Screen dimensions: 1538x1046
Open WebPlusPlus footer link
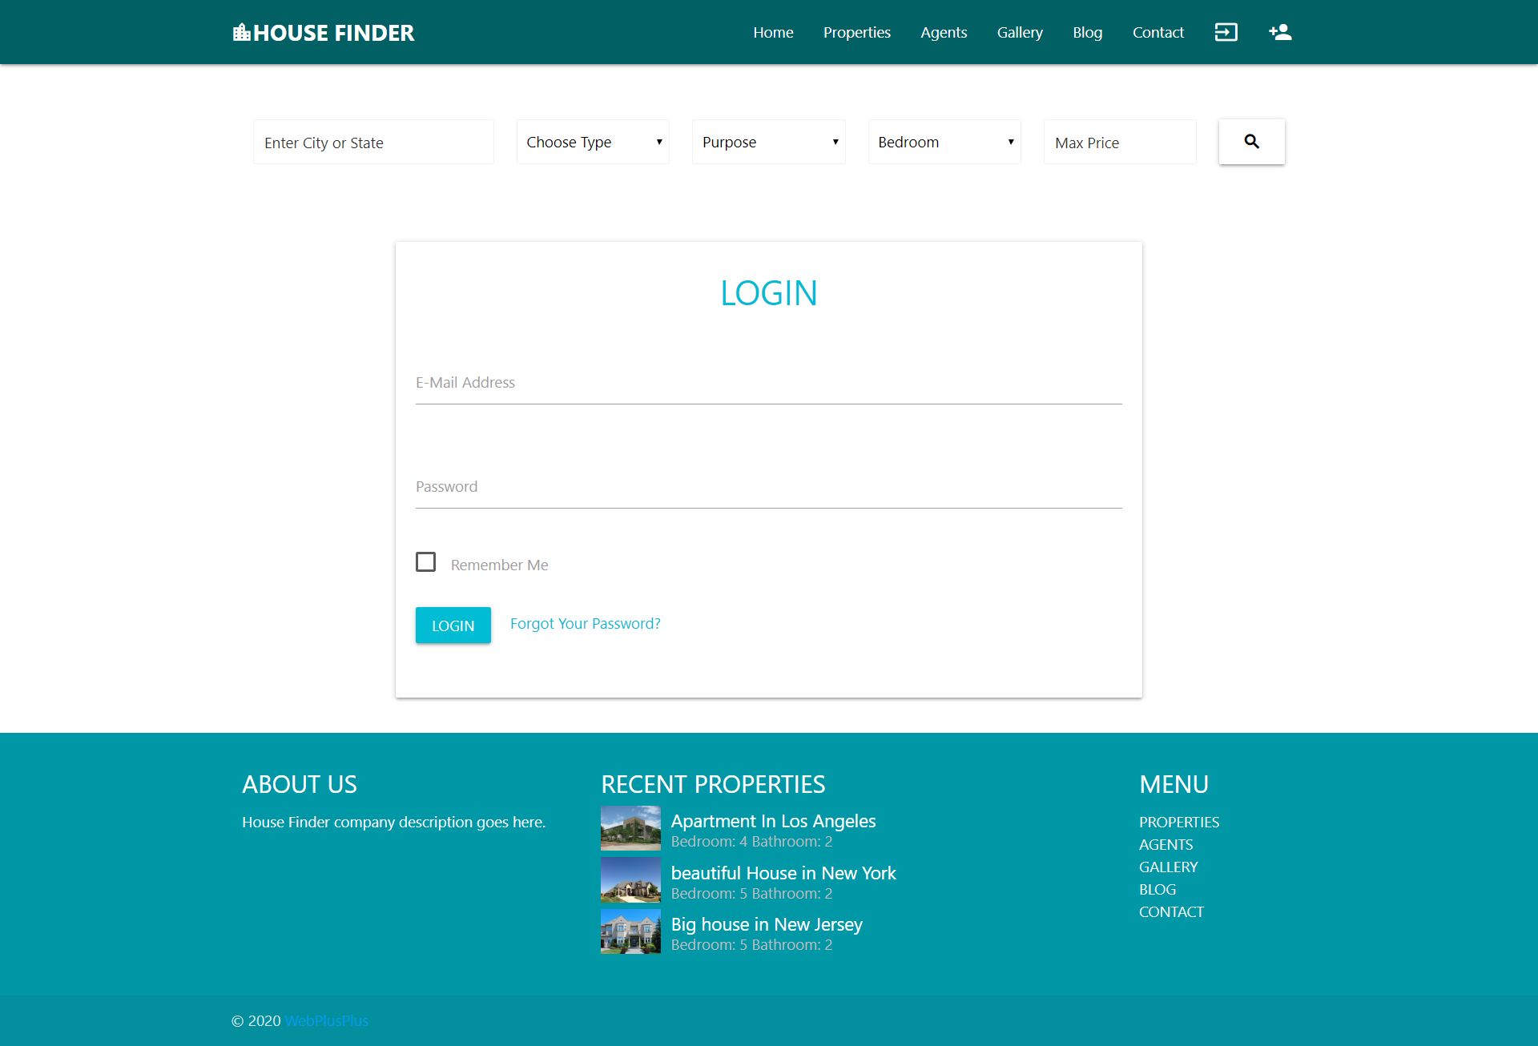pyautogui.click(x=326, y=1021)
